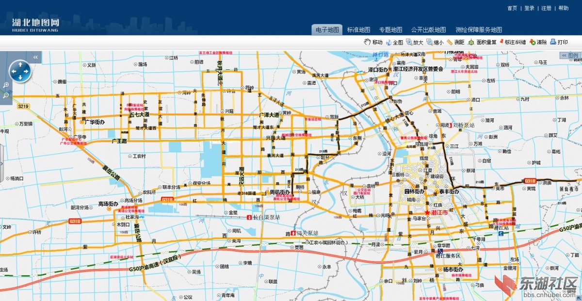Click the 打印 print tool
Screen dimensions: 582x301
pyautogui.click(x=559, y=42)
